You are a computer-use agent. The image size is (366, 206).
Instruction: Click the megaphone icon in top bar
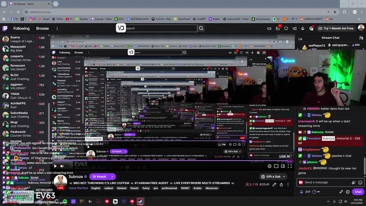click(x=295, y=28)
